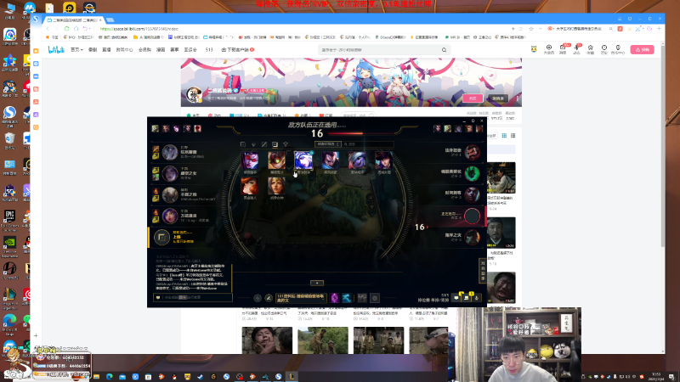Click the champion select chat input box

click(193, 298)
